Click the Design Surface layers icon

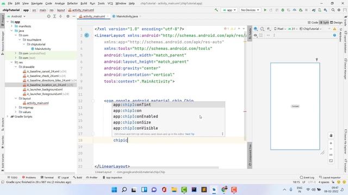tap(256, 29)
